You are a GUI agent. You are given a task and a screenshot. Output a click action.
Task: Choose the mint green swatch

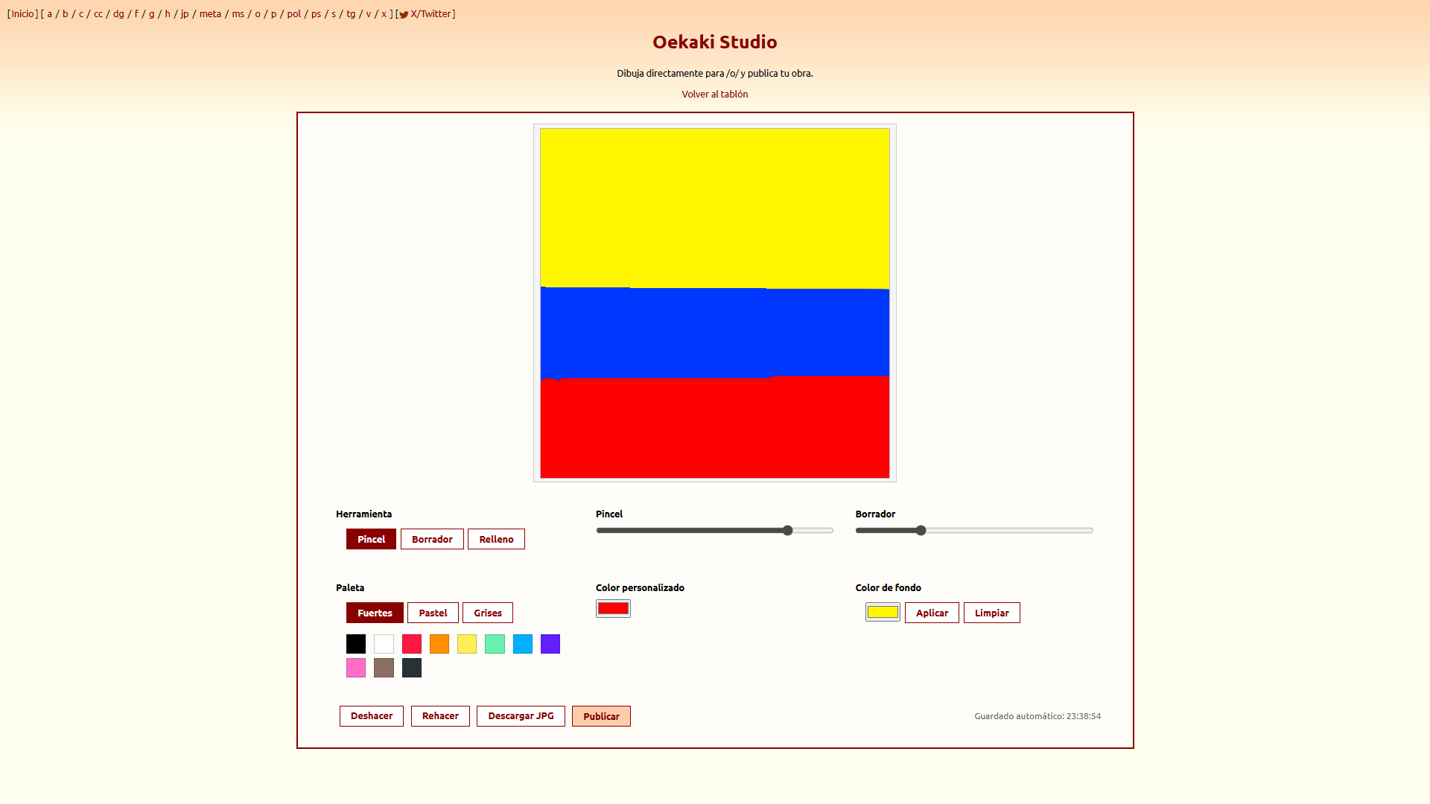tap(495, 644)
